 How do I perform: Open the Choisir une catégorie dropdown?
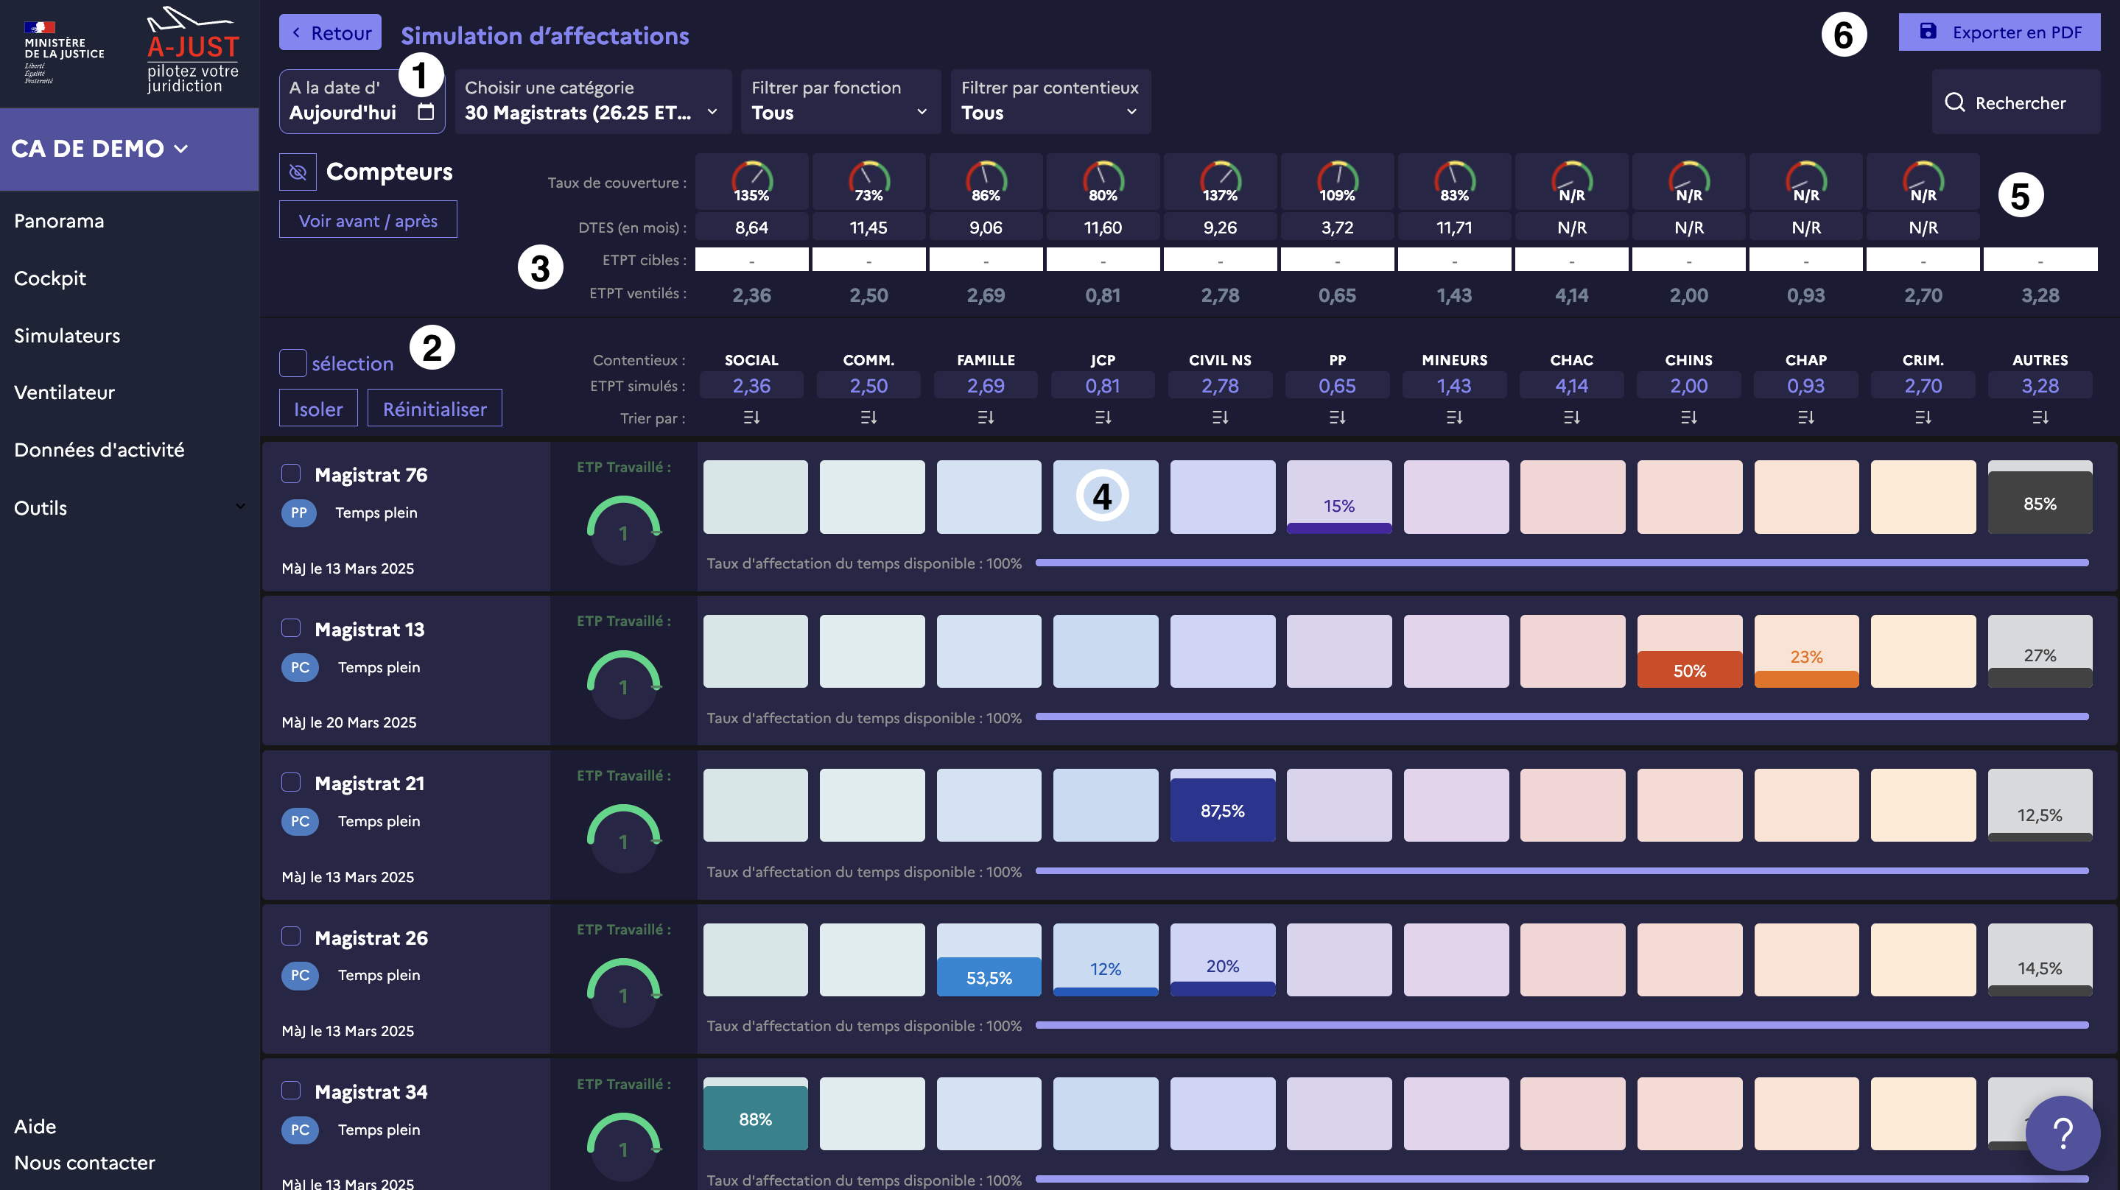pos(592,101)
